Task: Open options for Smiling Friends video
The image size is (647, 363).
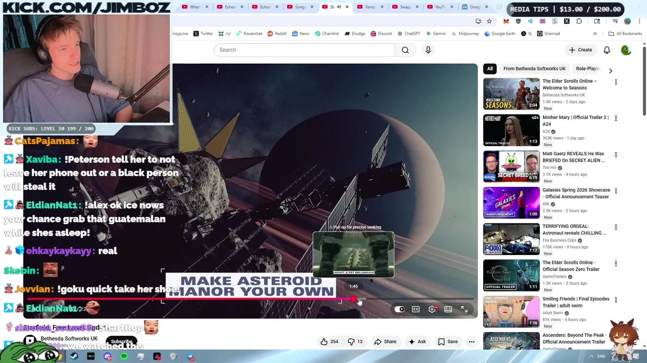Action: pyautogui.click(x=616, y=300)
